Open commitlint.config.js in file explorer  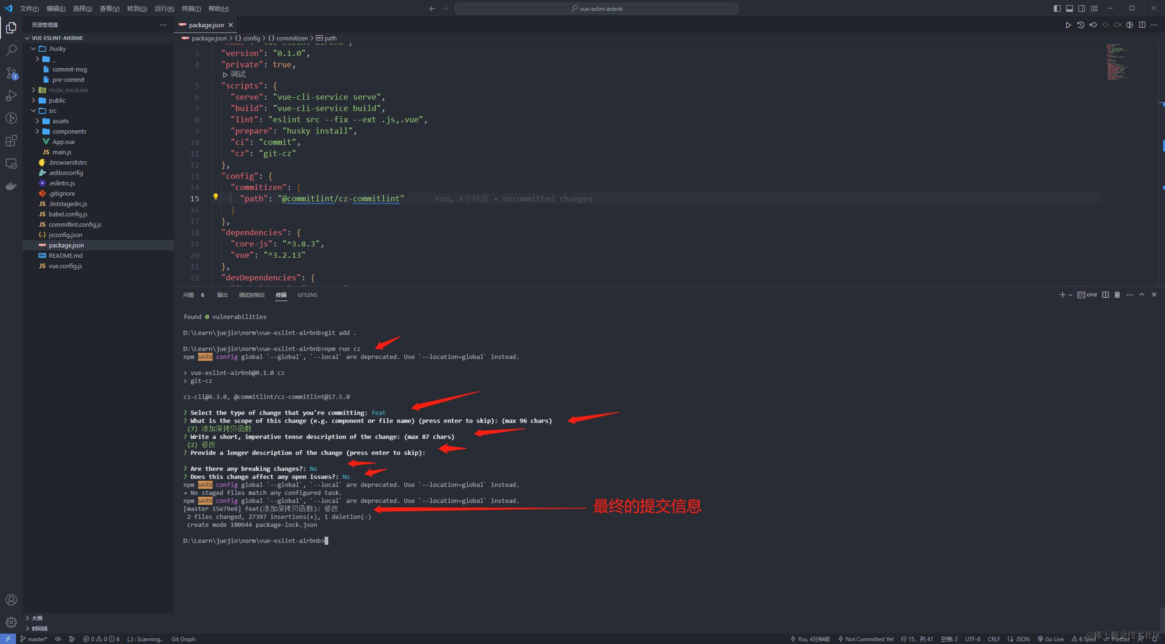click(75, 224)
